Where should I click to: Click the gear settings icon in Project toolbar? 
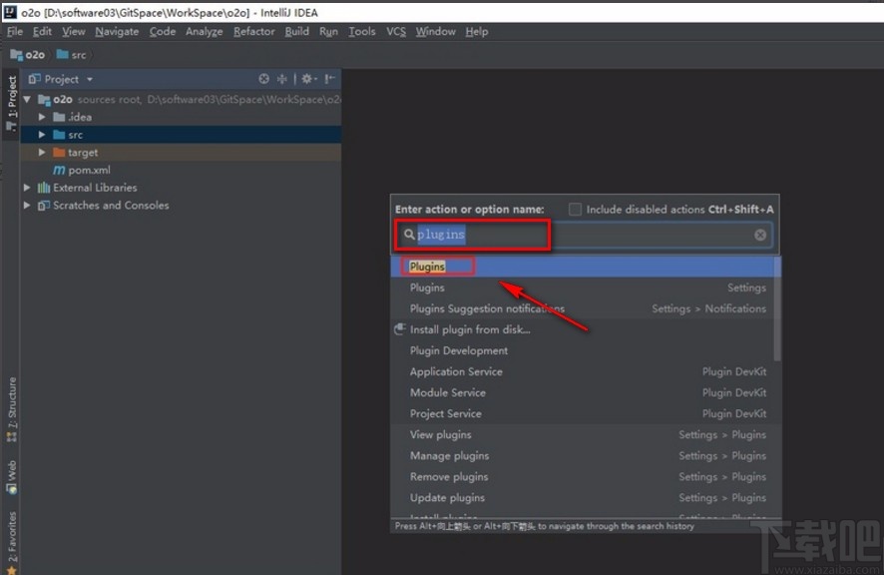click(306, 79)
